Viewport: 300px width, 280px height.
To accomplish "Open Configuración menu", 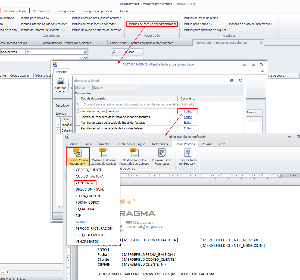I will pyautogui.click(x=66, y=11).
